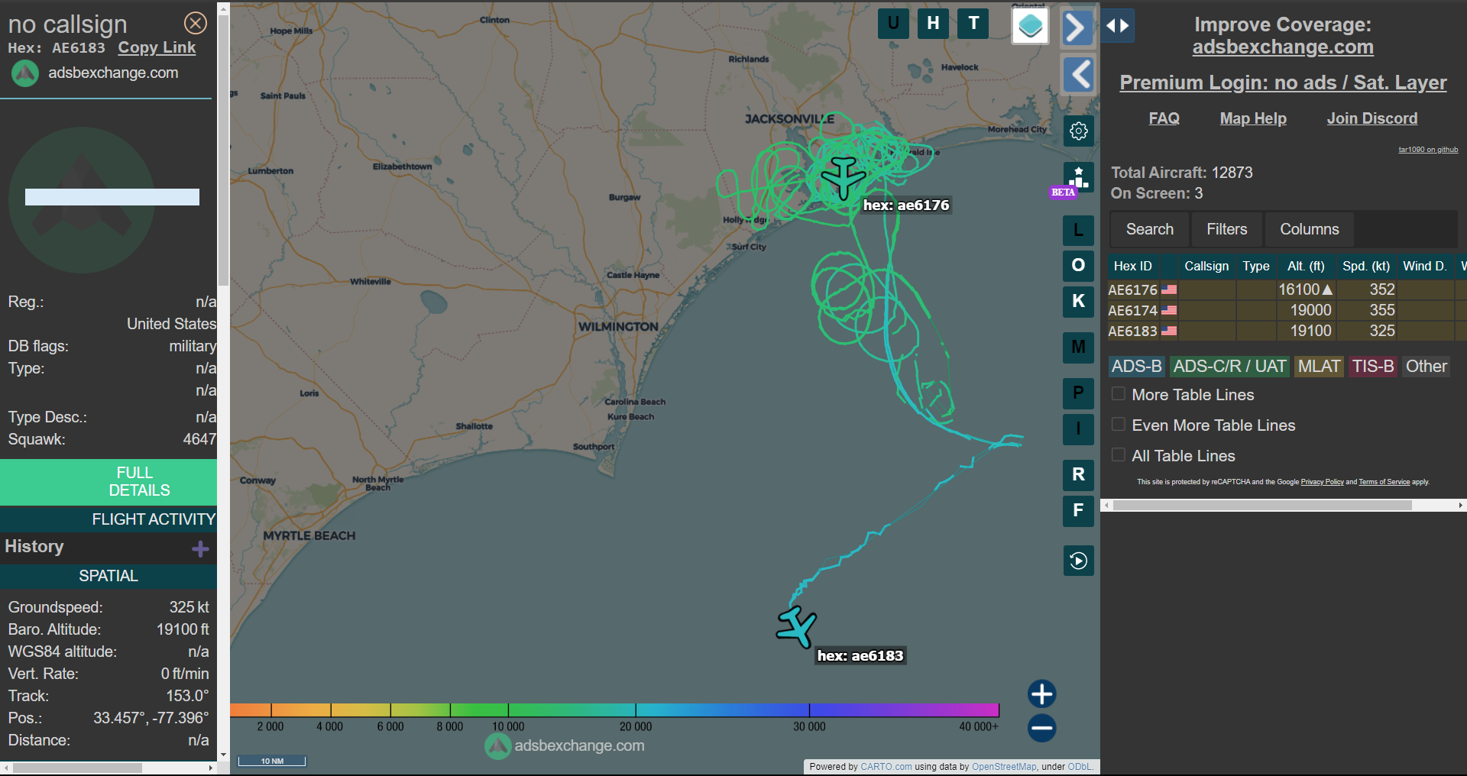Toggle the sidebar width double-arrow button
1467x776 pixels.
click(1117, 25)
